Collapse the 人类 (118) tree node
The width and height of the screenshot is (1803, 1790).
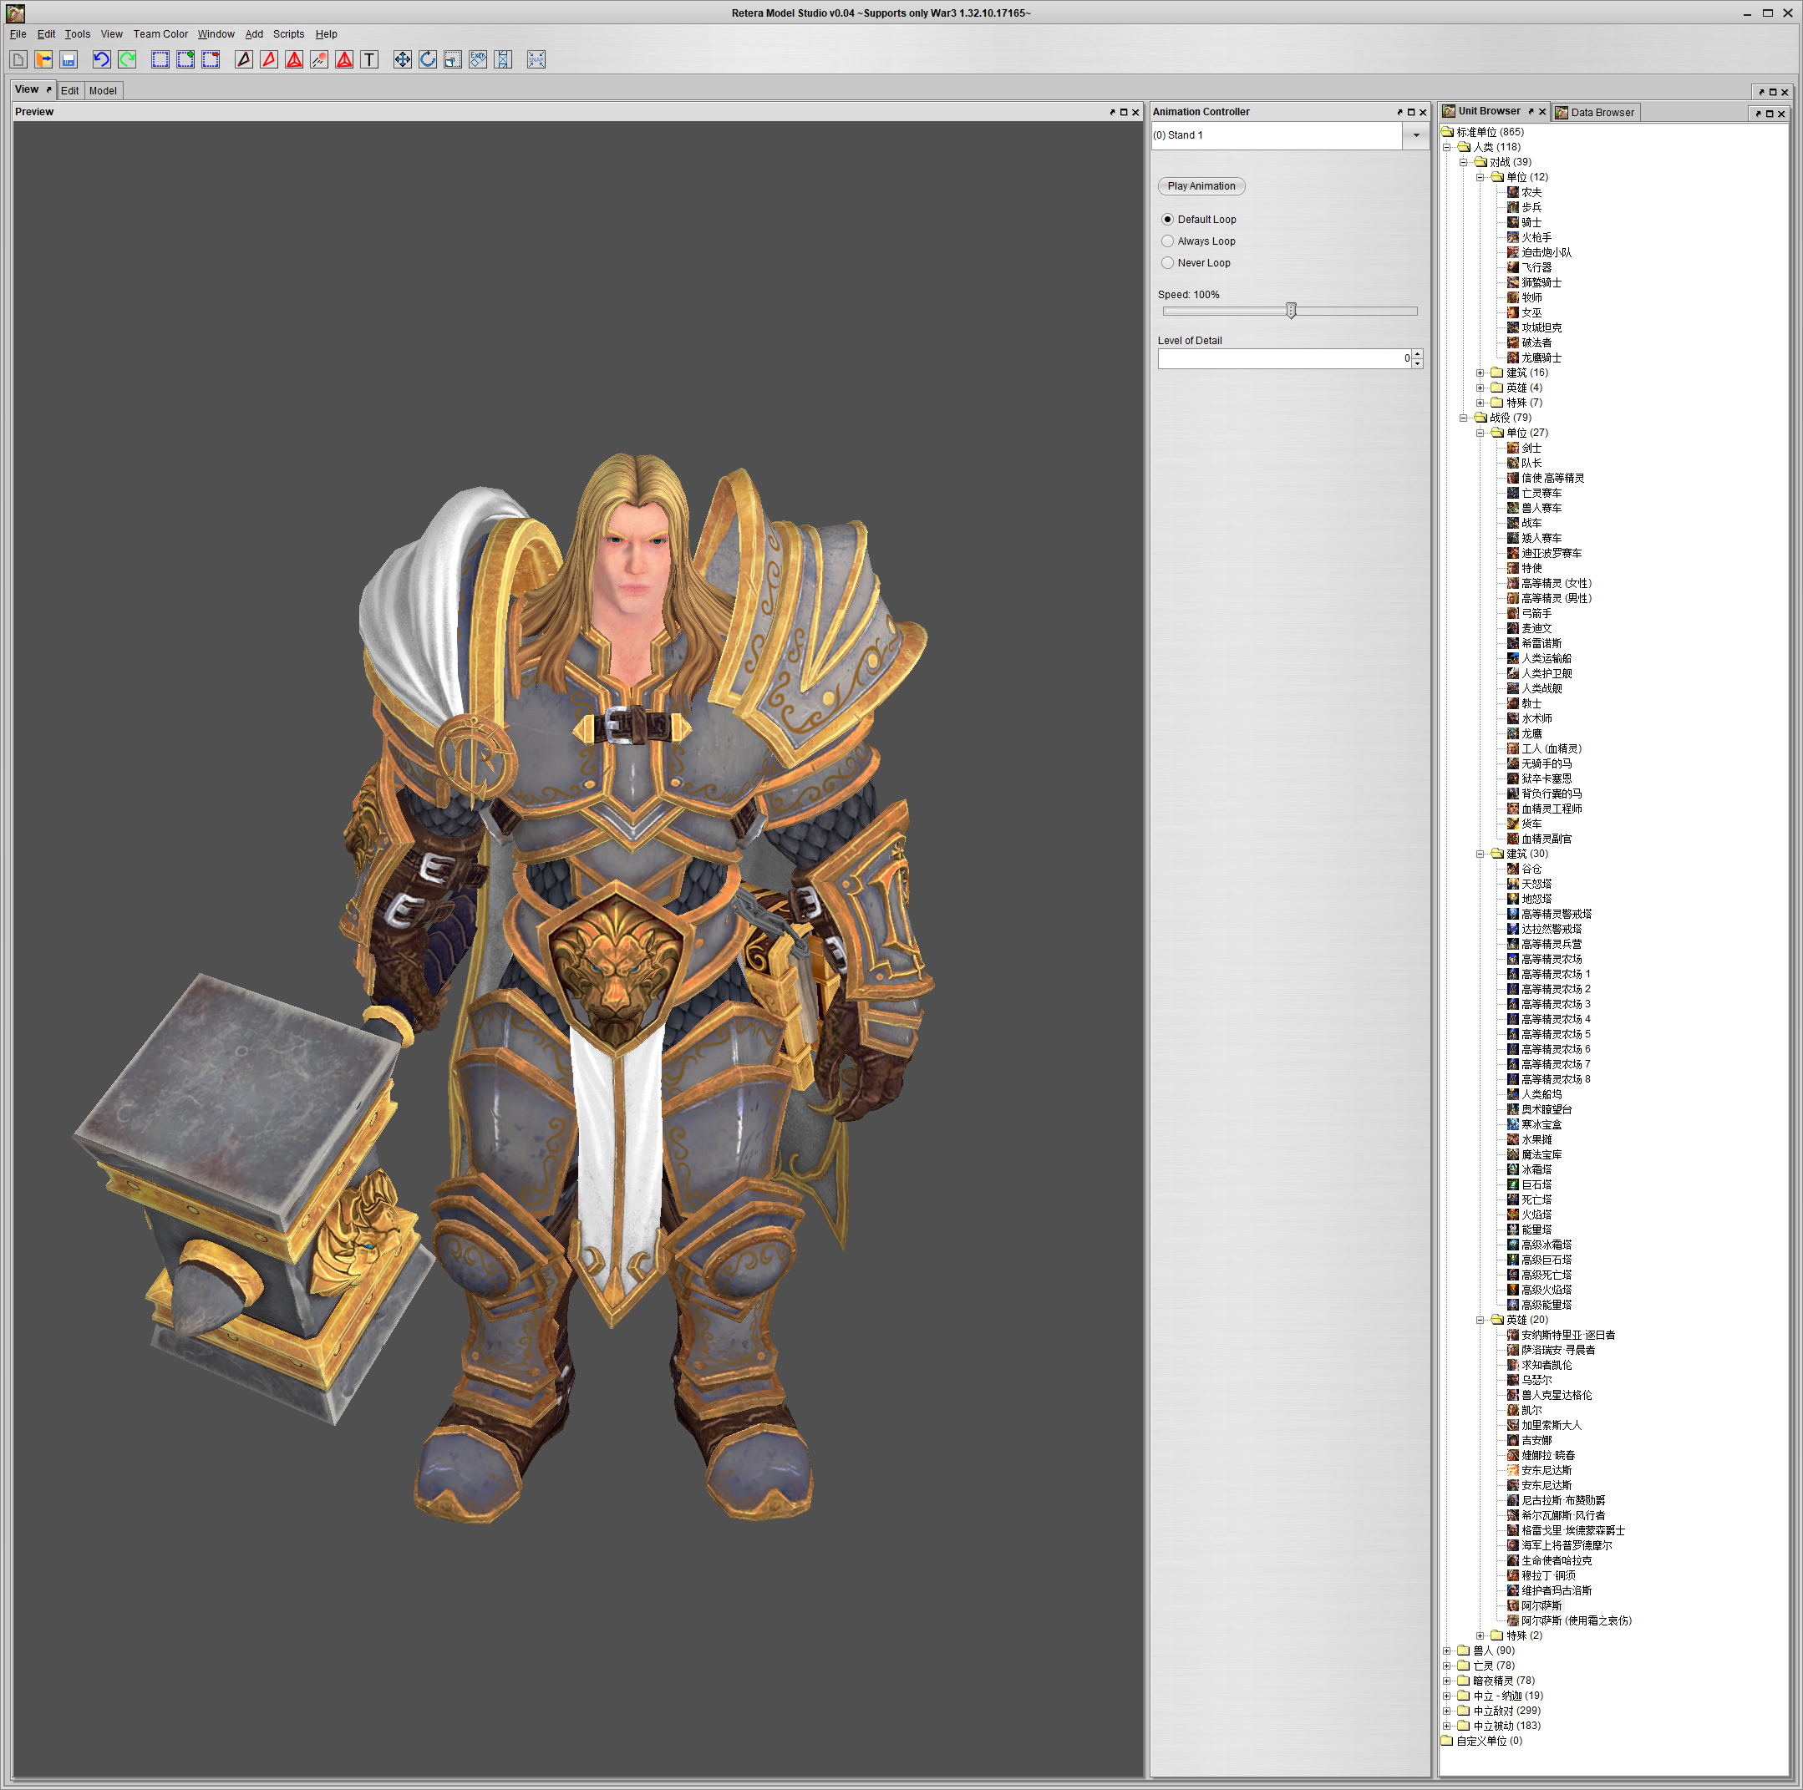[x=1447, y=146]
